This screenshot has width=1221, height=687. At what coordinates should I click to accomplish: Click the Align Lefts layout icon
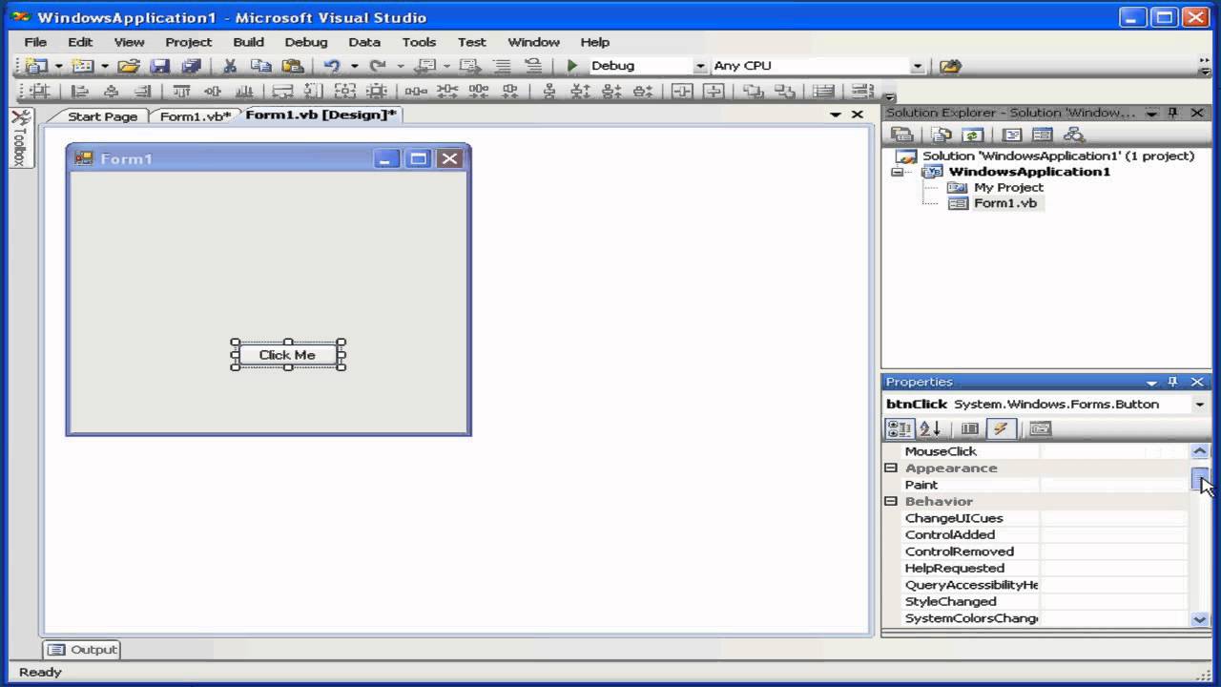81,92
